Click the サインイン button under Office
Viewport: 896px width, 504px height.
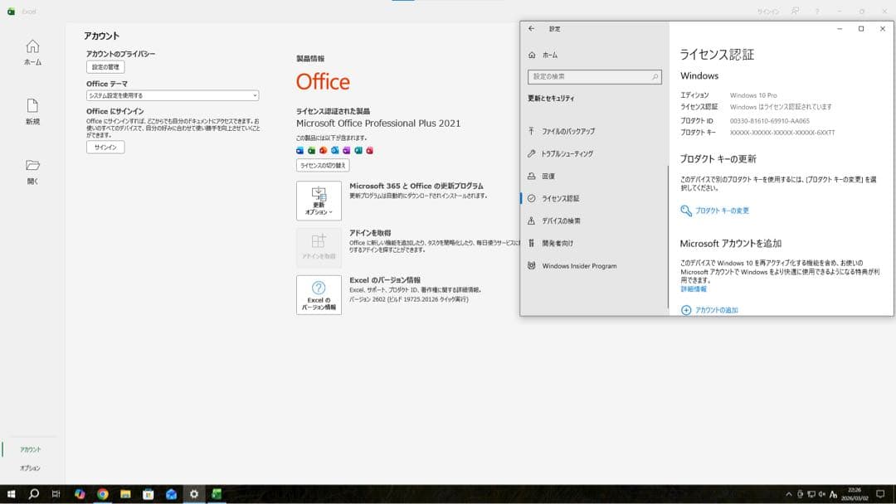click(105, 148)
